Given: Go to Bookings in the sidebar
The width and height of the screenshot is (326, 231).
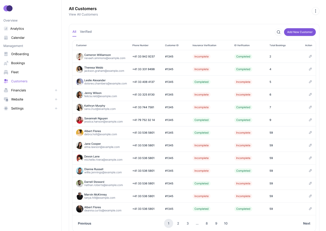Looking at the screenshot, I should click(x=18, y=63).
